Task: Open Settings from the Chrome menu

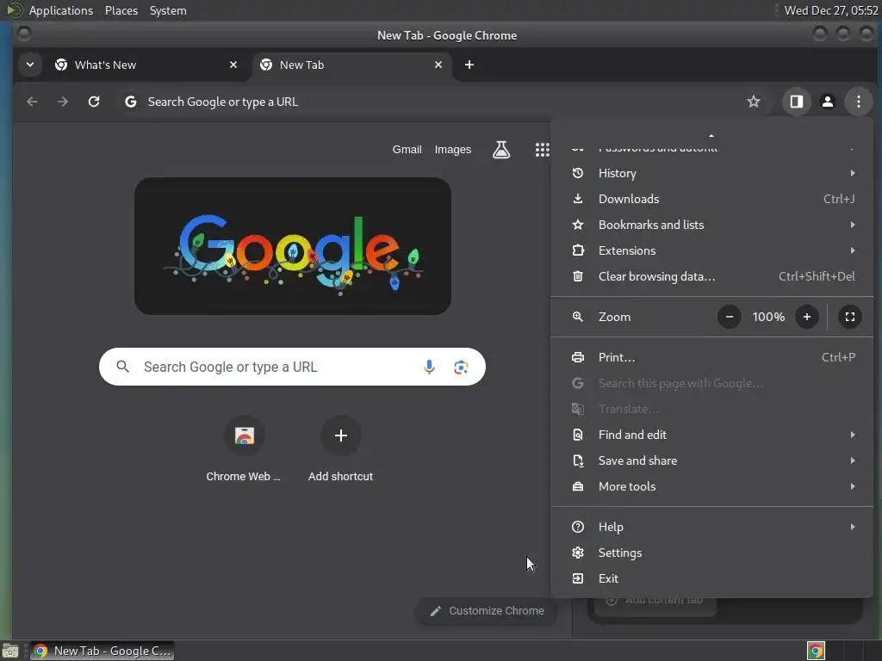Action: 711,553
